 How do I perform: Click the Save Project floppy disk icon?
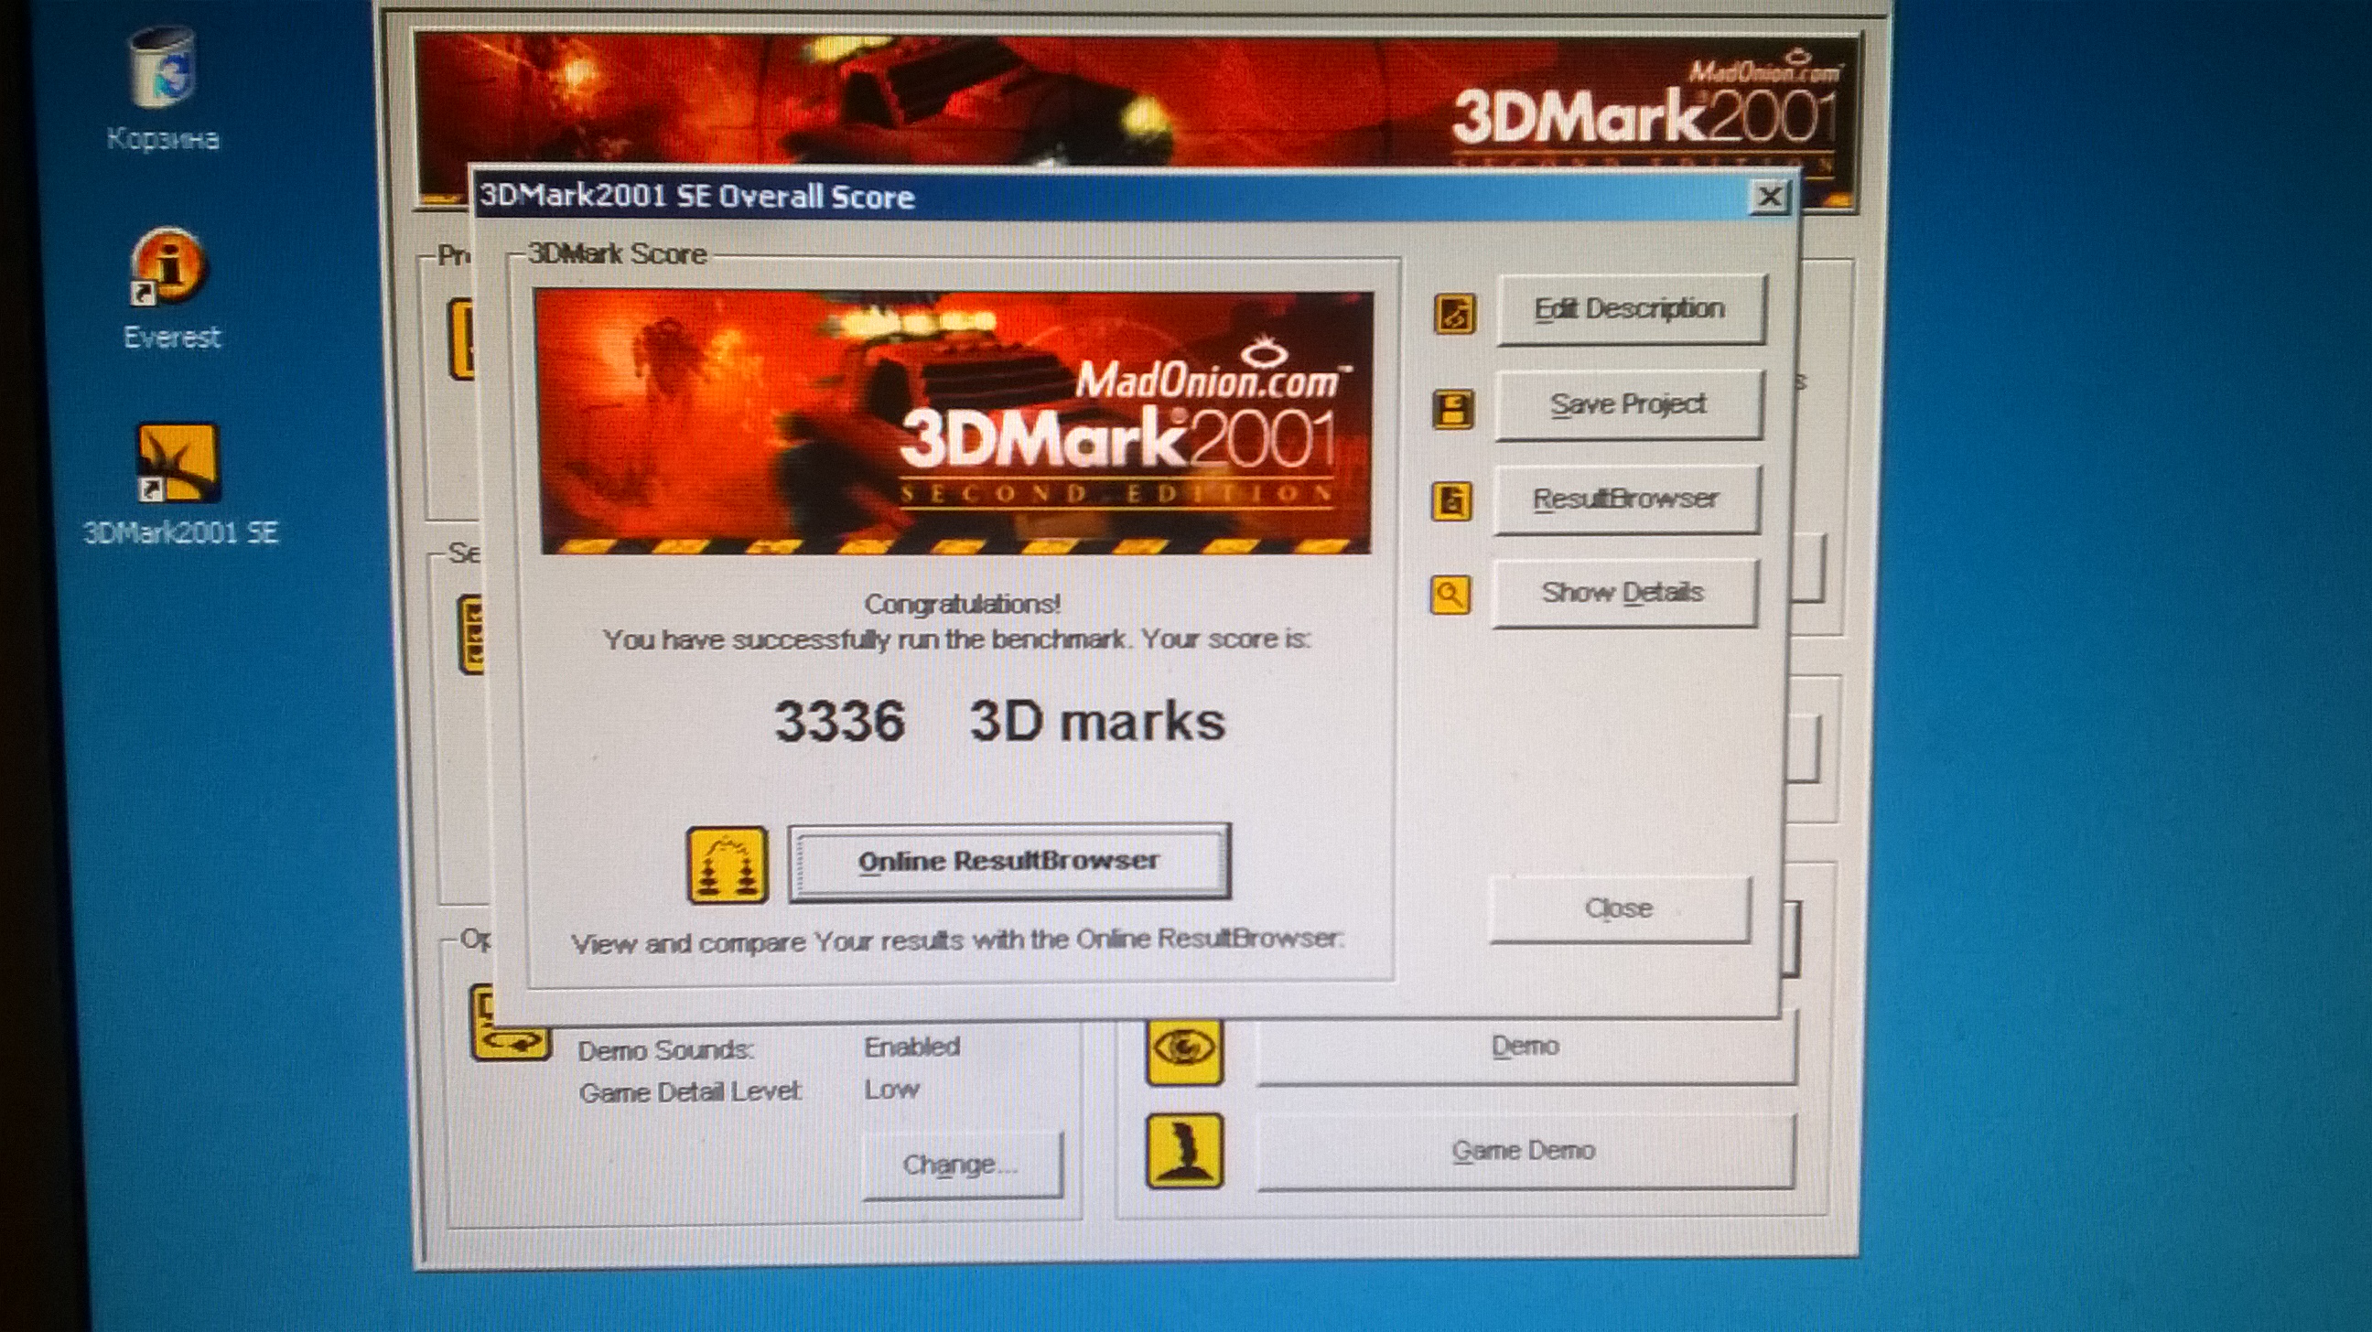pos(1453,410)
